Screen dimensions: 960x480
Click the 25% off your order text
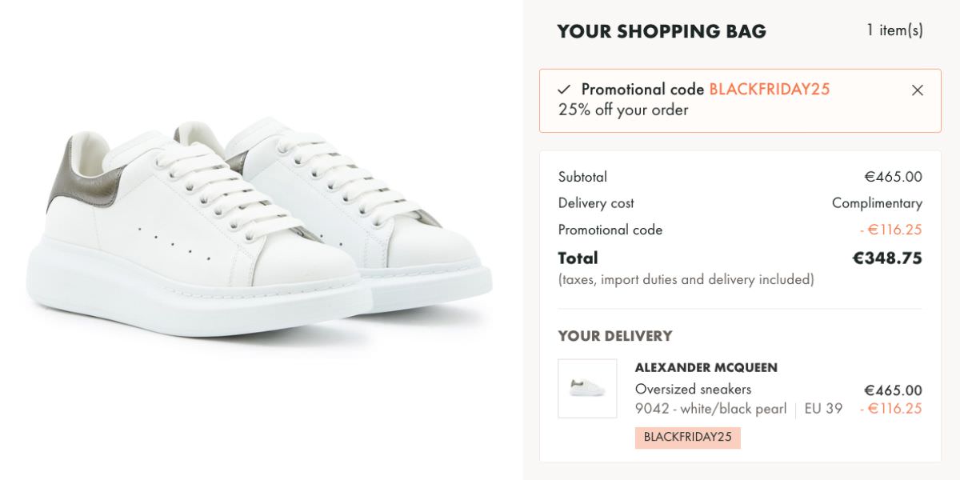(623, 110)
